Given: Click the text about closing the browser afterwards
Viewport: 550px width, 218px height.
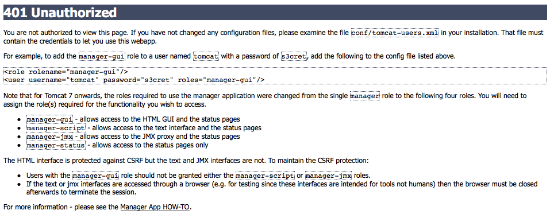Looking at the screenshot, I should (282, 188).
